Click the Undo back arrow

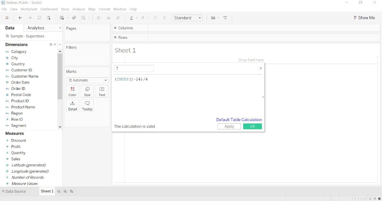pos(20,18)
